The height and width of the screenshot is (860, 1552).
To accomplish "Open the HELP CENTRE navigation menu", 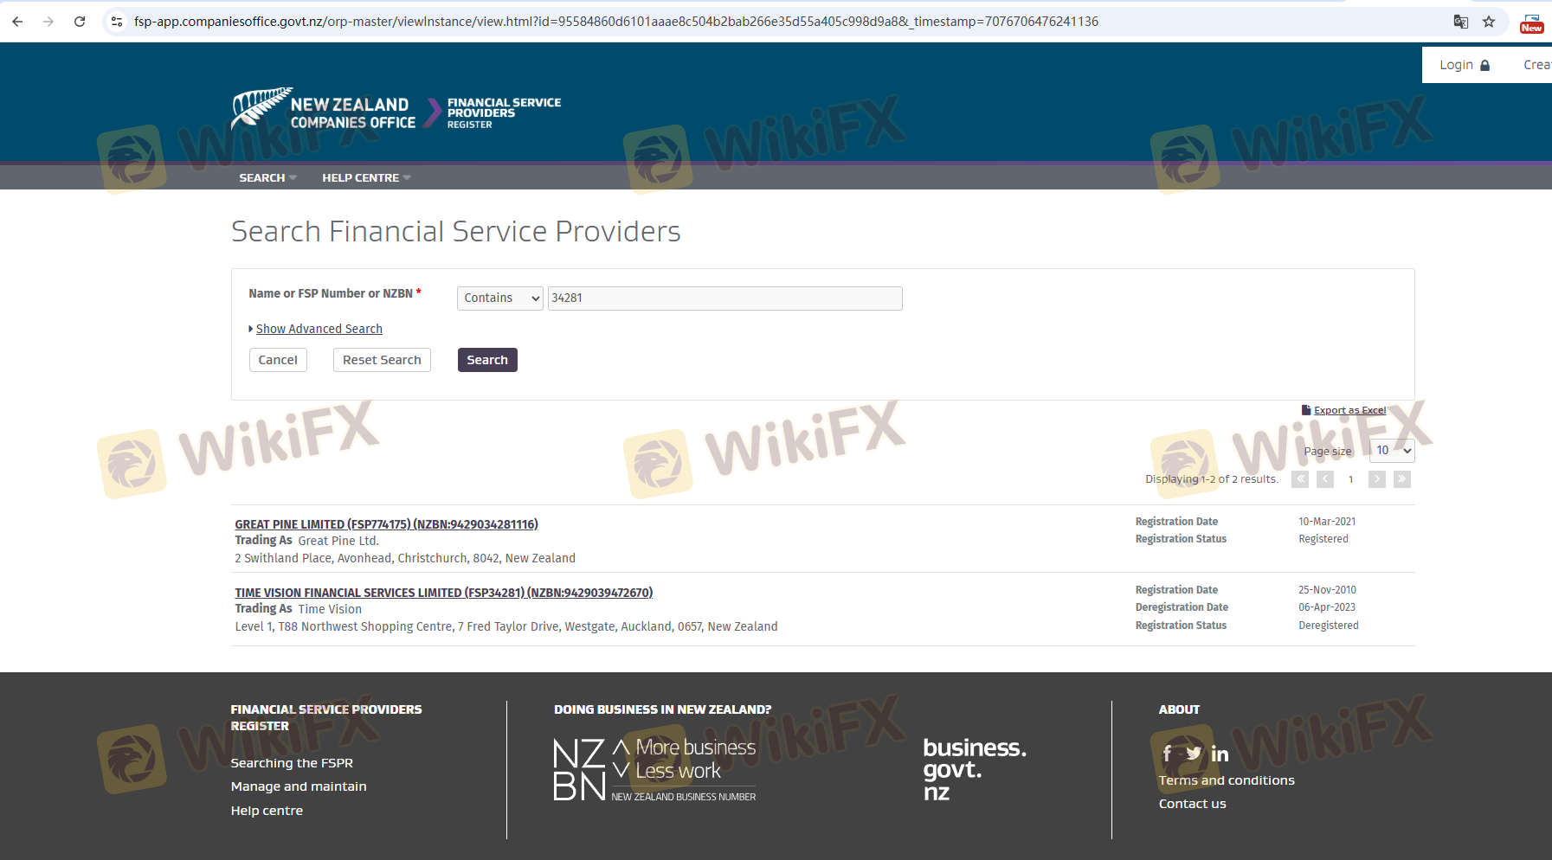I will pyautogui.click(x=365, y=177).
